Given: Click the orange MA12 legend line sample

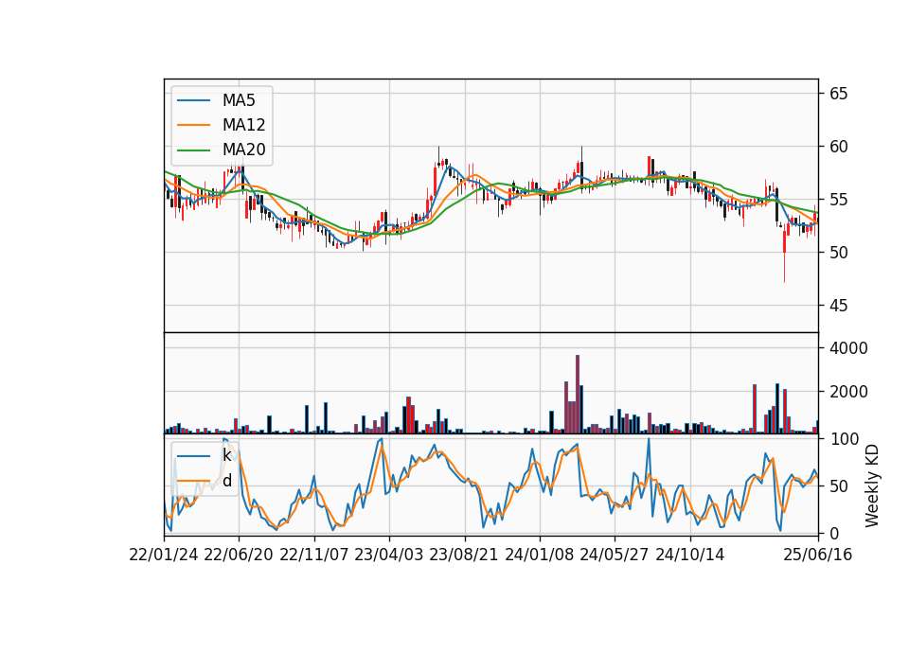Looking at the screenshot, I should (193, 125).
